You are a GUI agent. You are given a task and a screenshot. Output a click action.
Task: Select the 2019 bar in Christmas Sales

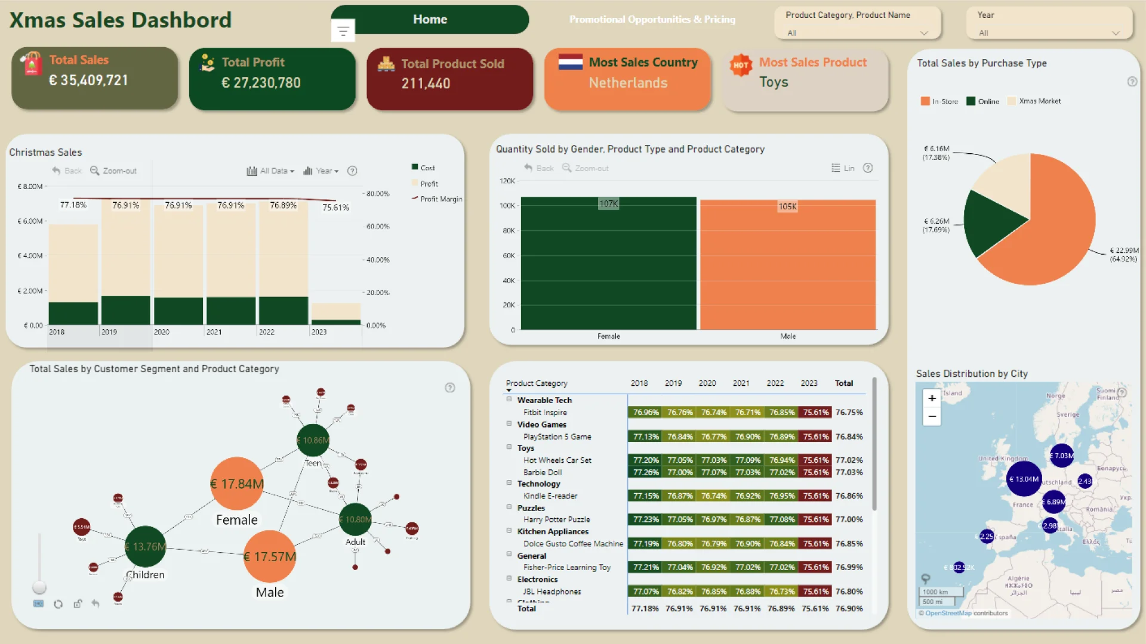coord(125,262)
